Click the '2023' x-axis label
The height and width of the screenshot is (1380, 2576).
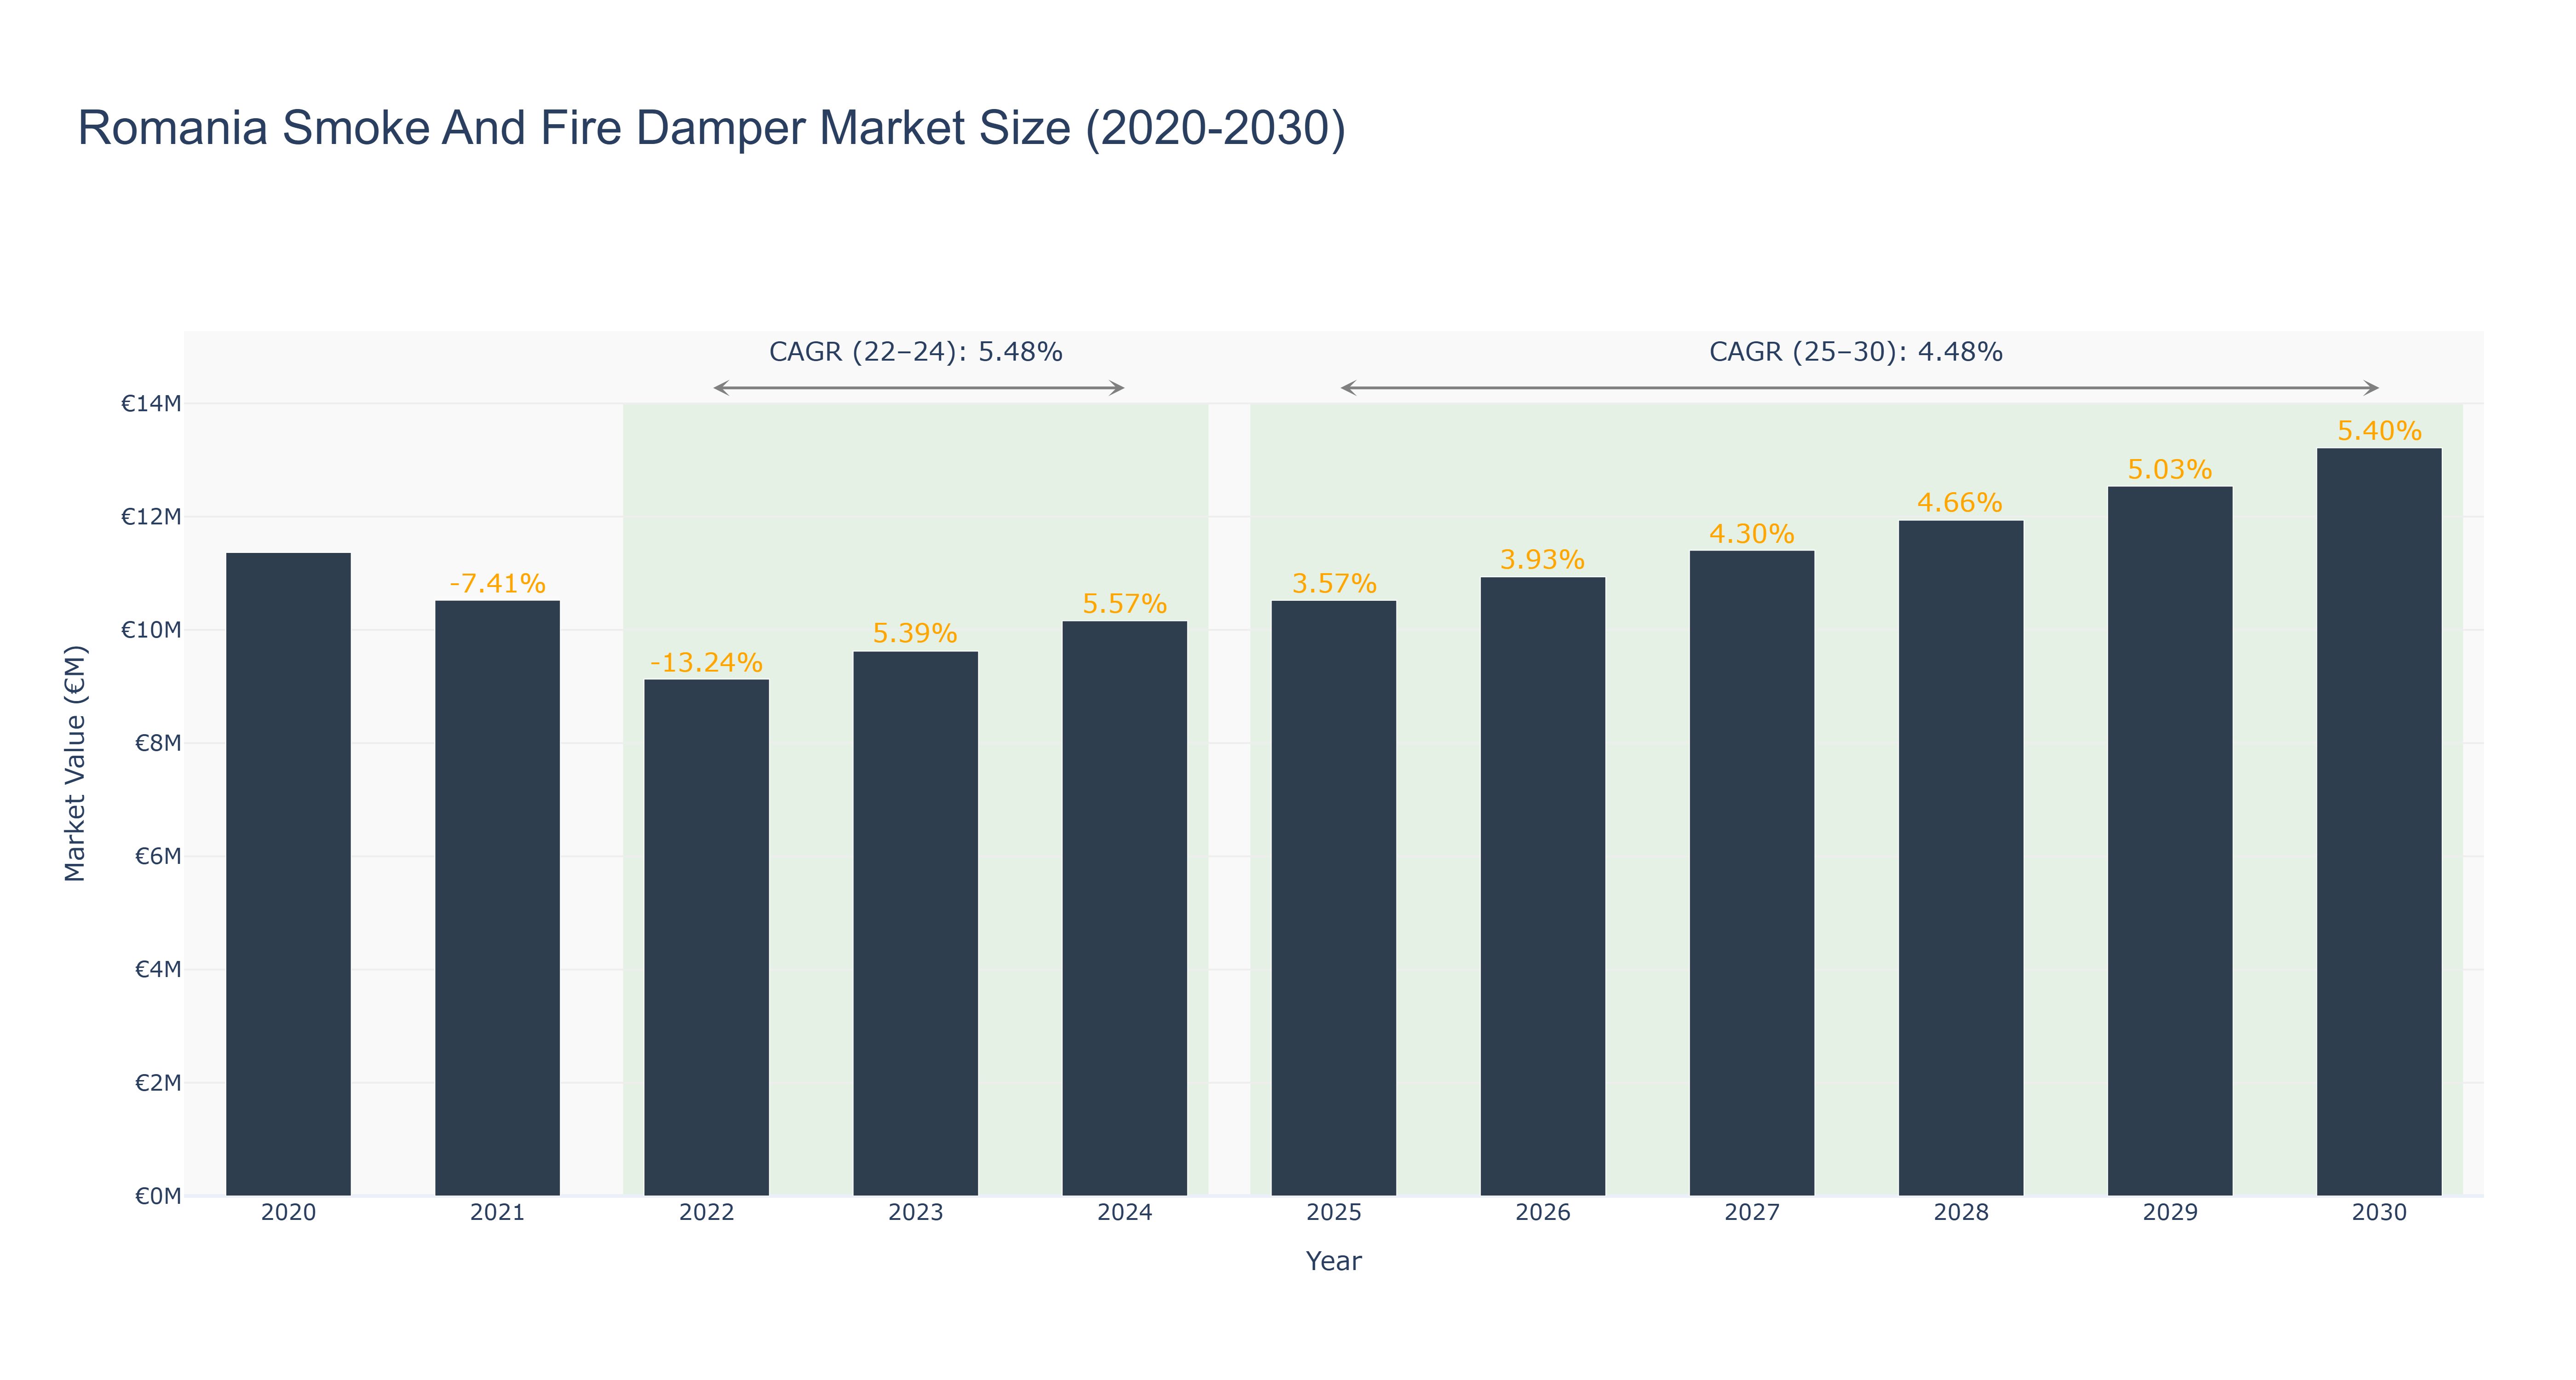(x=915, y=1213)
